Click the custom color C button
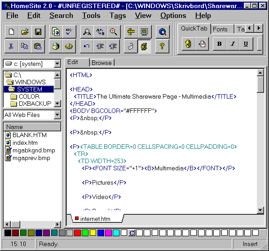 (132, 233)
